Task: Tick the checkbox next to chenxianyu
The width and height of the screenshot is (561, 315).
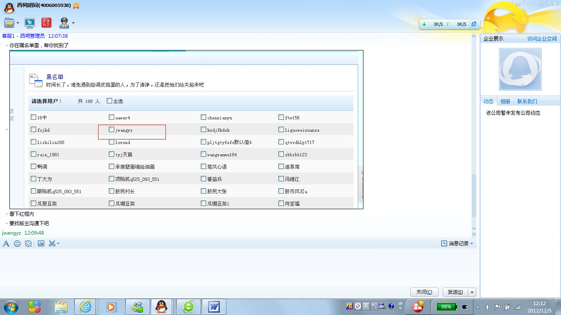Action: (204, 117)
